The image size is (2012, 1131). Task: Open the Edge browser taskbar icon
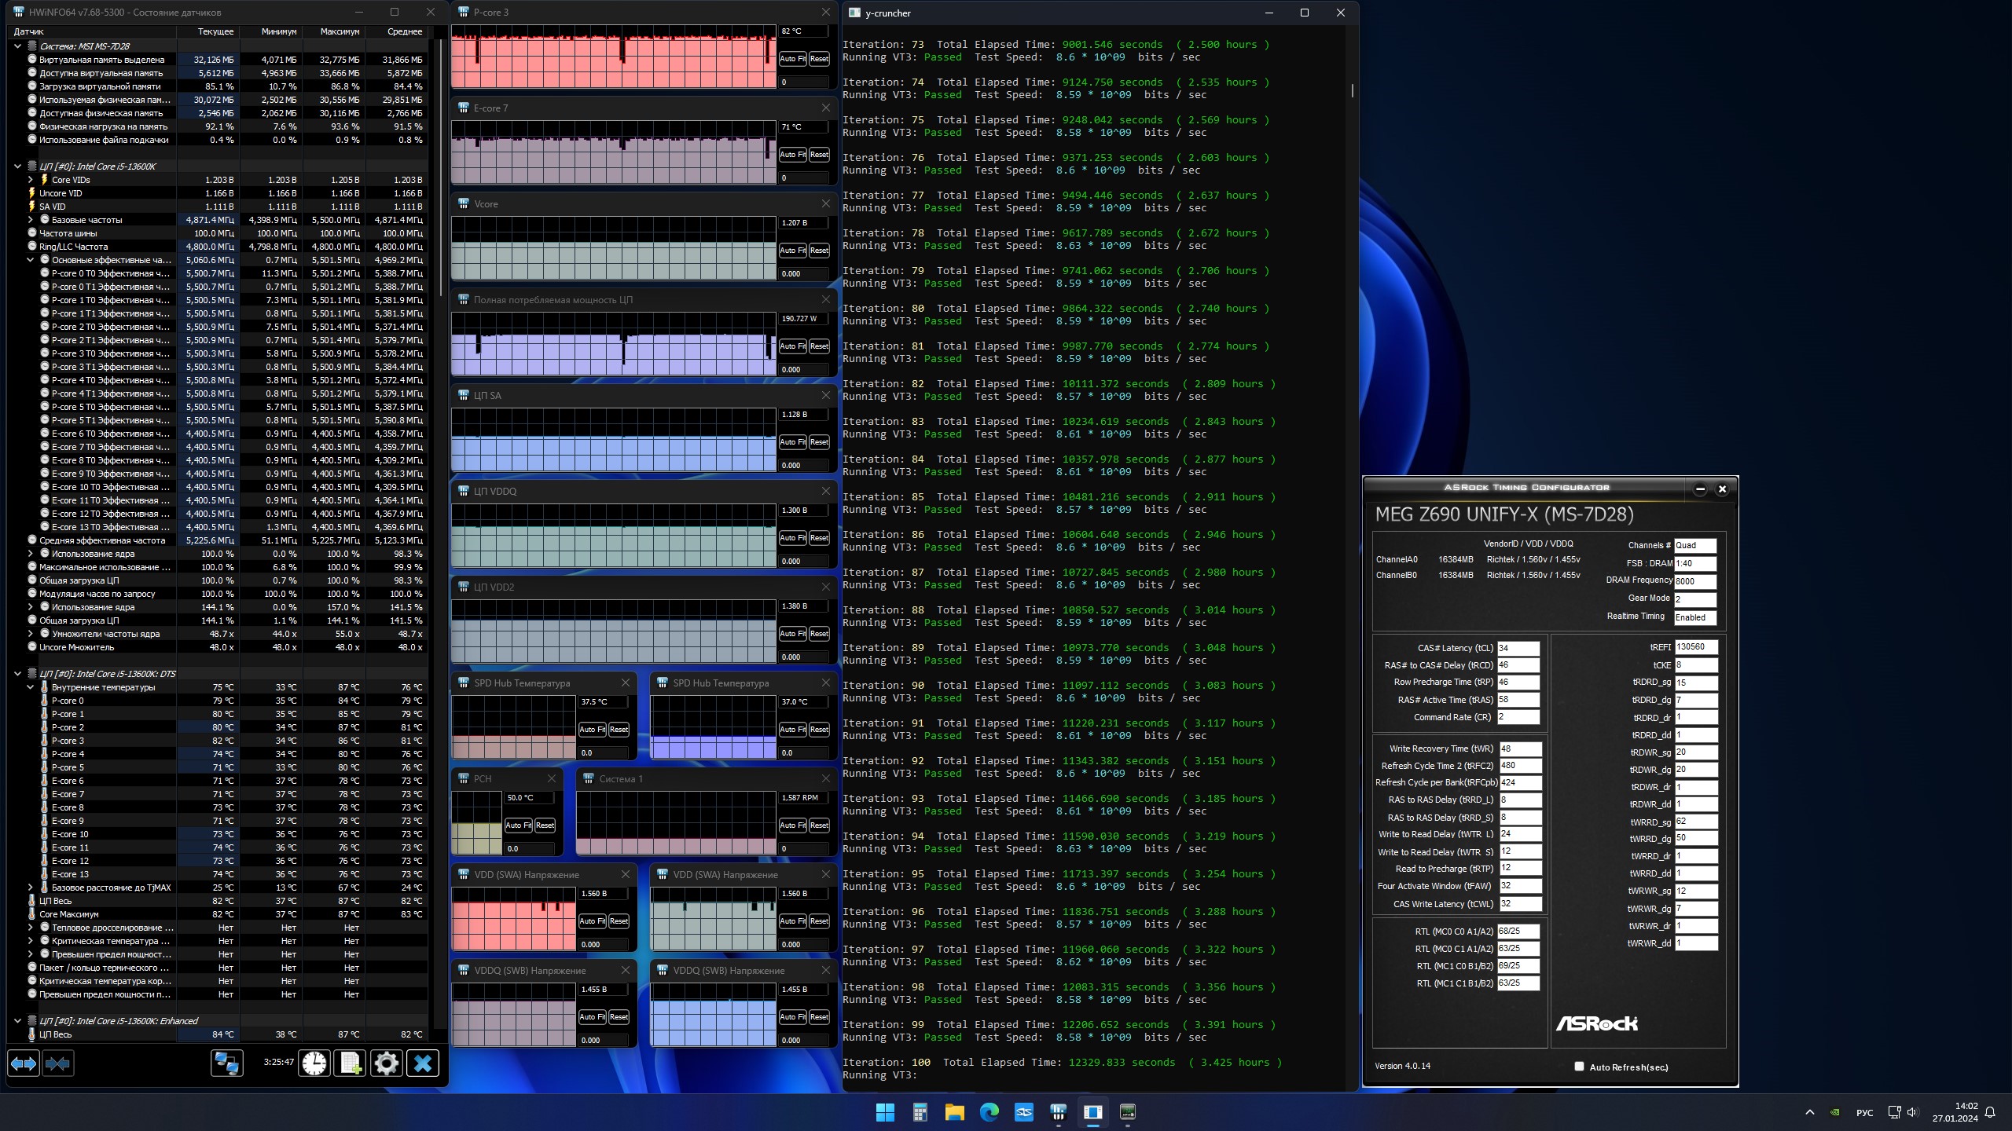coord(989,1112)
